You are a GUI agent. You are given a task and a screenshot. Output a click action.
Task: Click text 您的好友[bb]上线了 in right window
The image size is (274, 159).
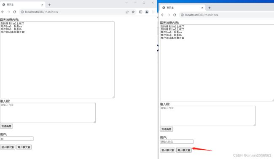(x=172, y=27)
